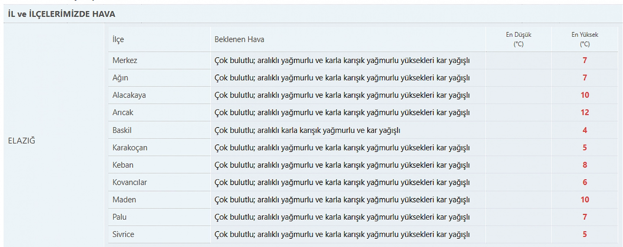The image size is (623, 247).
Task: Click the Sivrice district name
Action: click(123, 234)
